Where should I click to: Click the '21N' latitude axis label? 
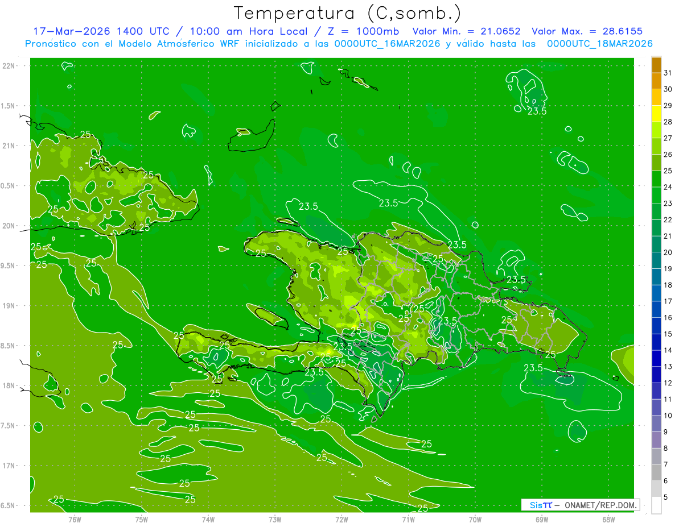(9, 146)
